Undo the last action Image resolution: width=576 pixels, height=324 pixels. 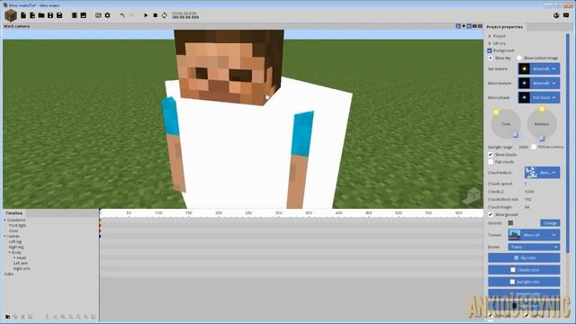coord(122,15)
